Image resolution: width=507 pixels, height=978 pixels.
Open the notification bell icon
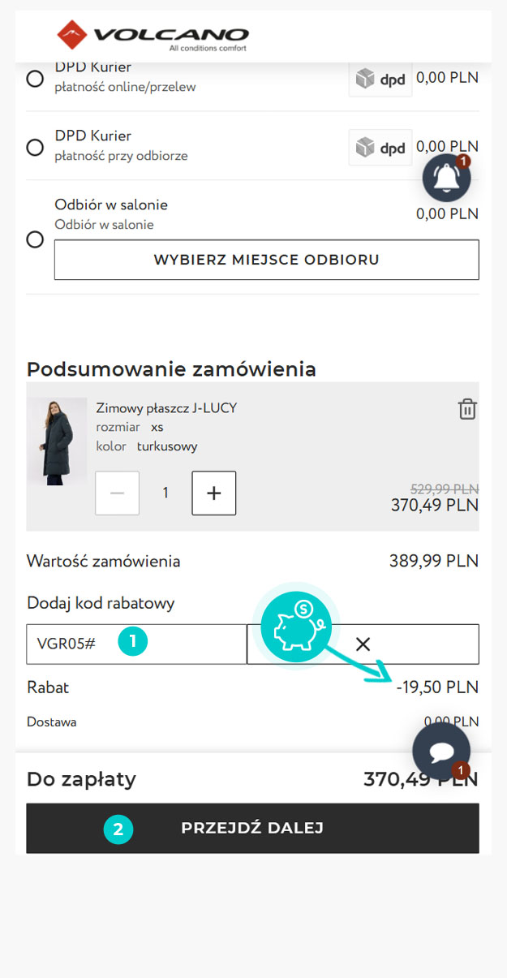coord(447,178)
